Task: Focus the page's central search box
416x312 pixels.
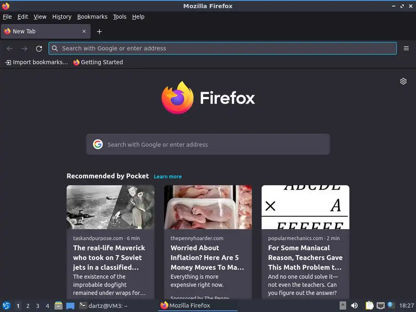Action: tap(208, 144)
